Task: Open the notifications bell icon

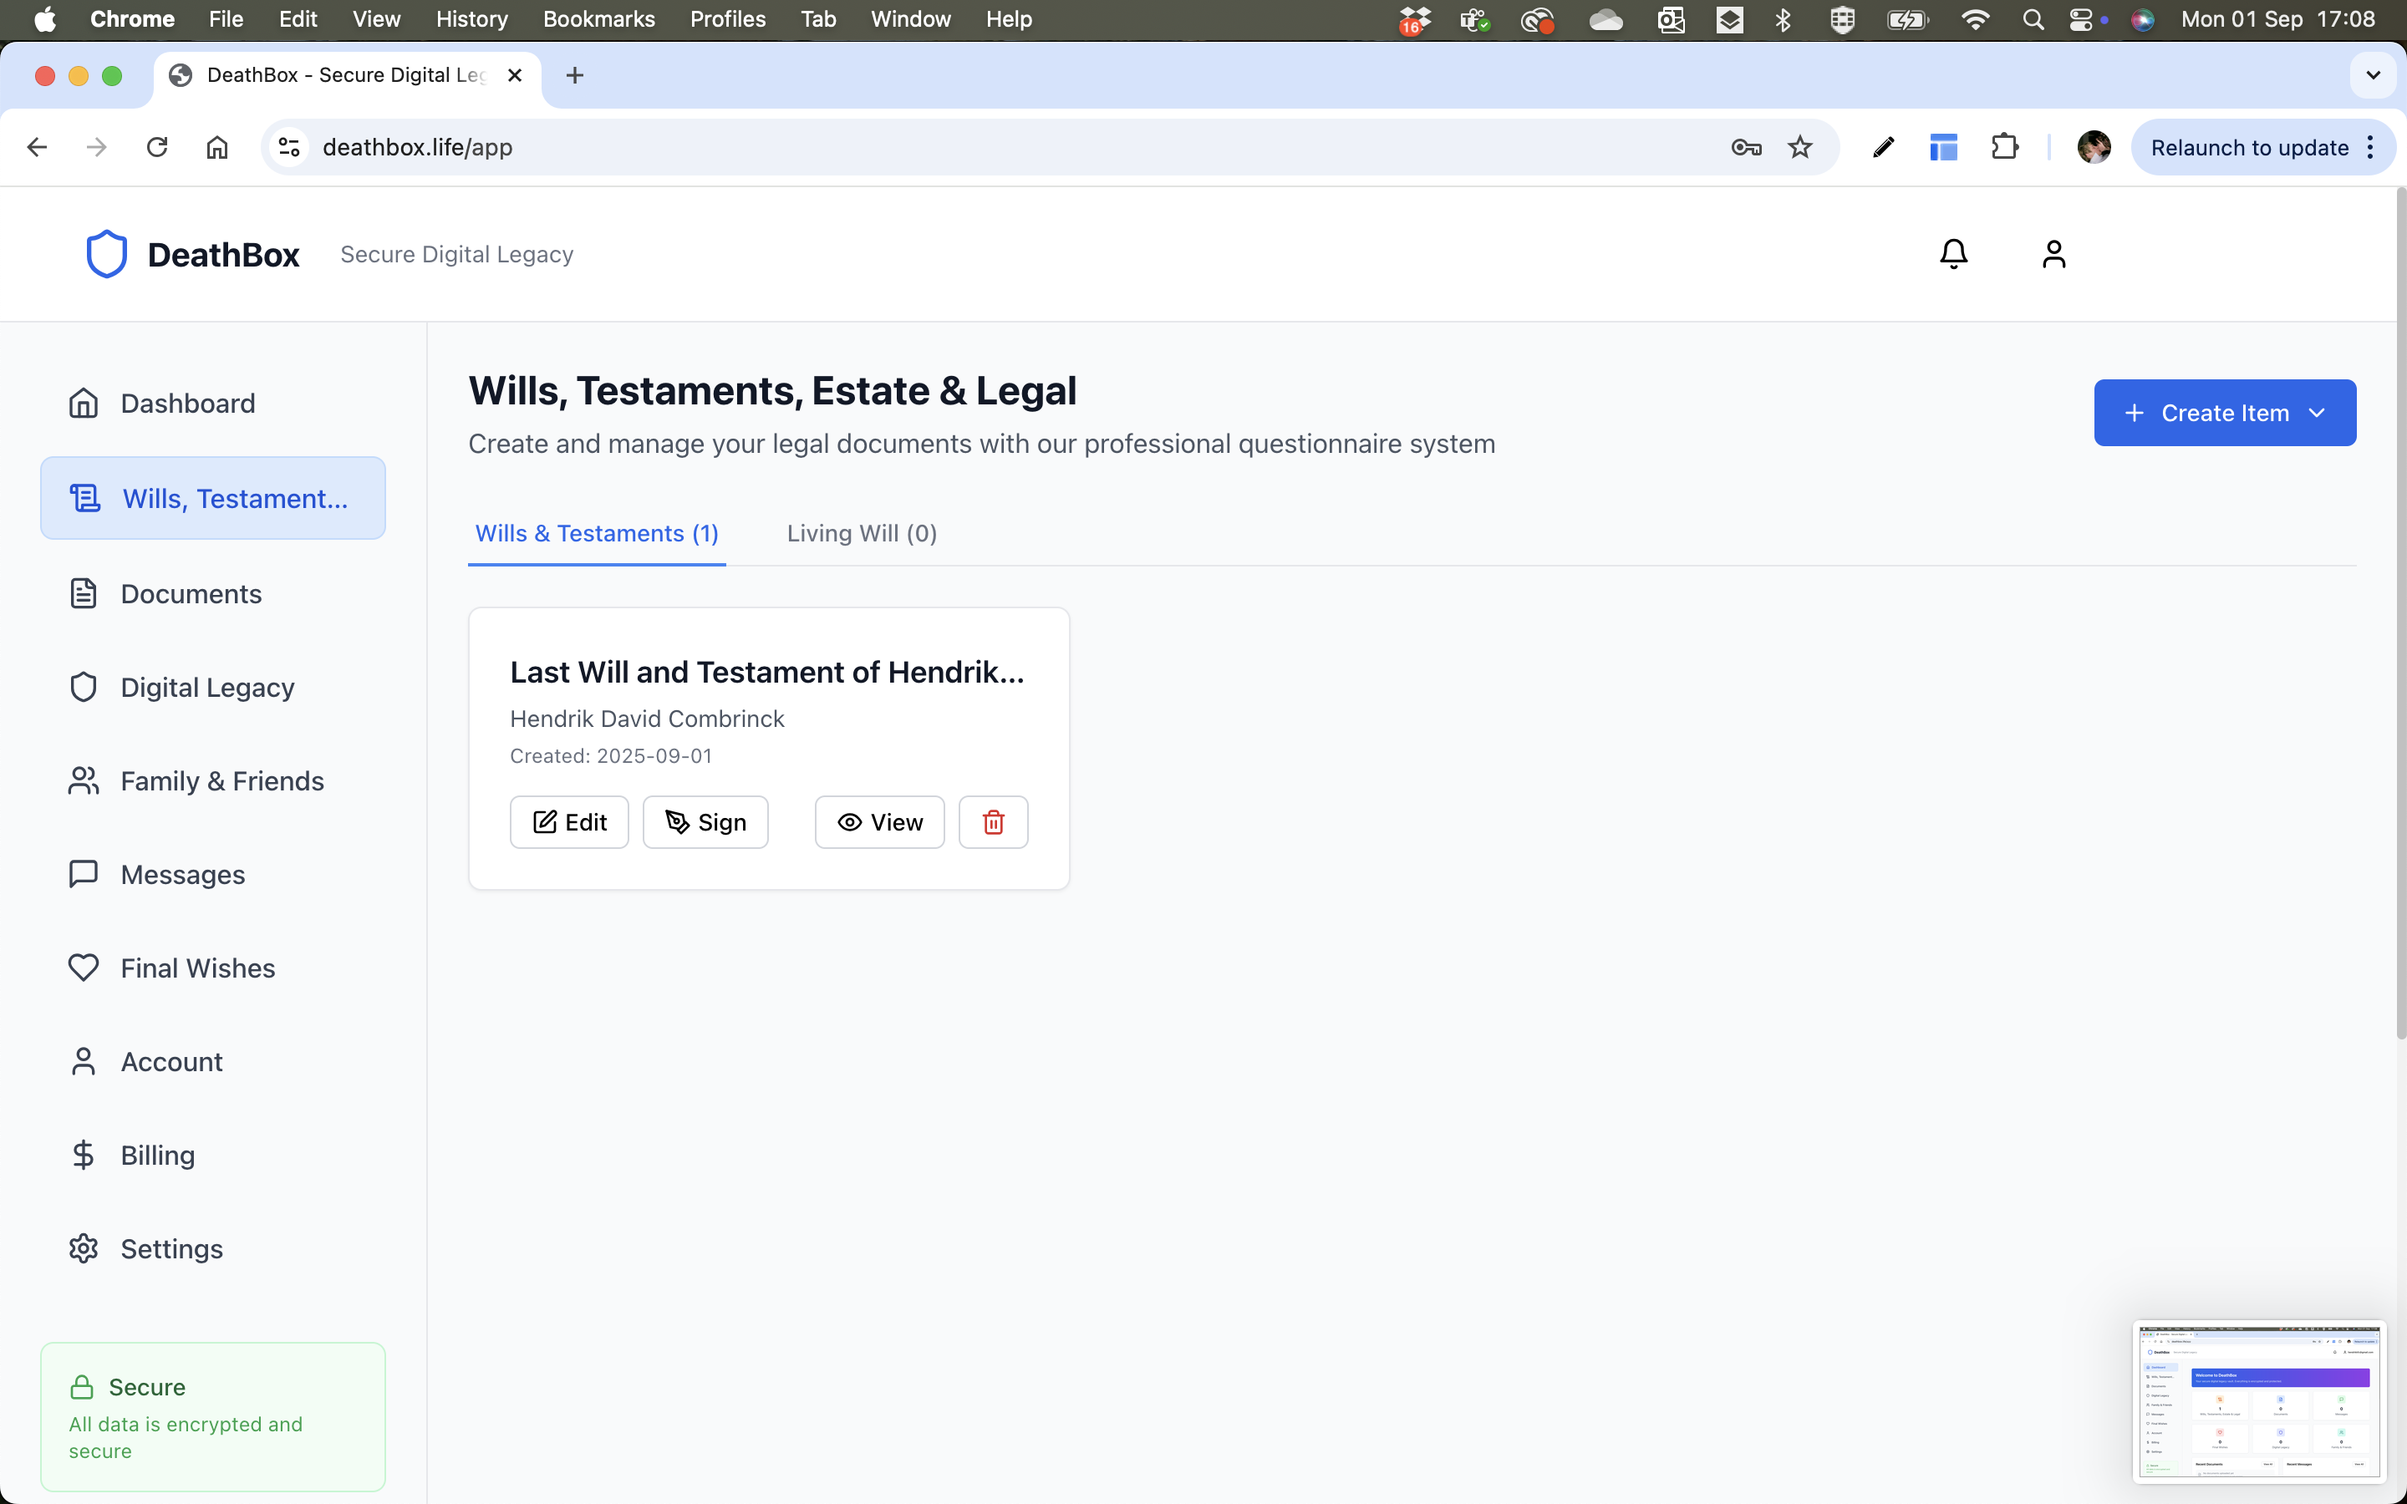Action: [x=1953, y=254]
